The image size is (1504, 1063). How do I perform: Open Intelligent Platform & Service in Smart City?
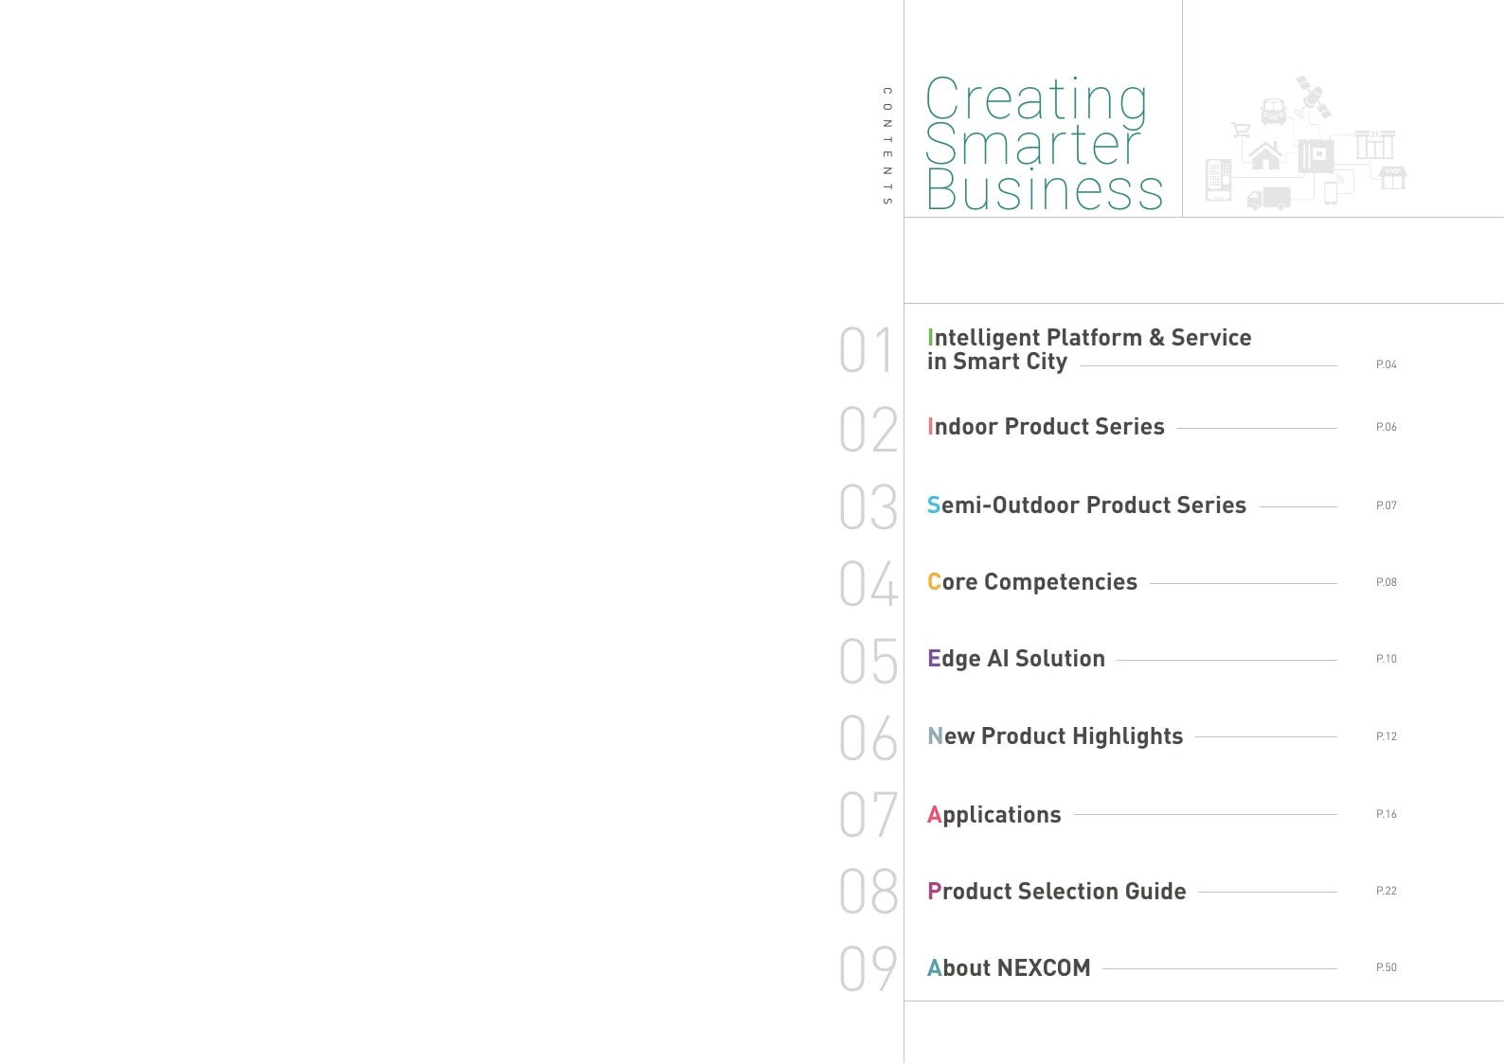coord(1089,349)
